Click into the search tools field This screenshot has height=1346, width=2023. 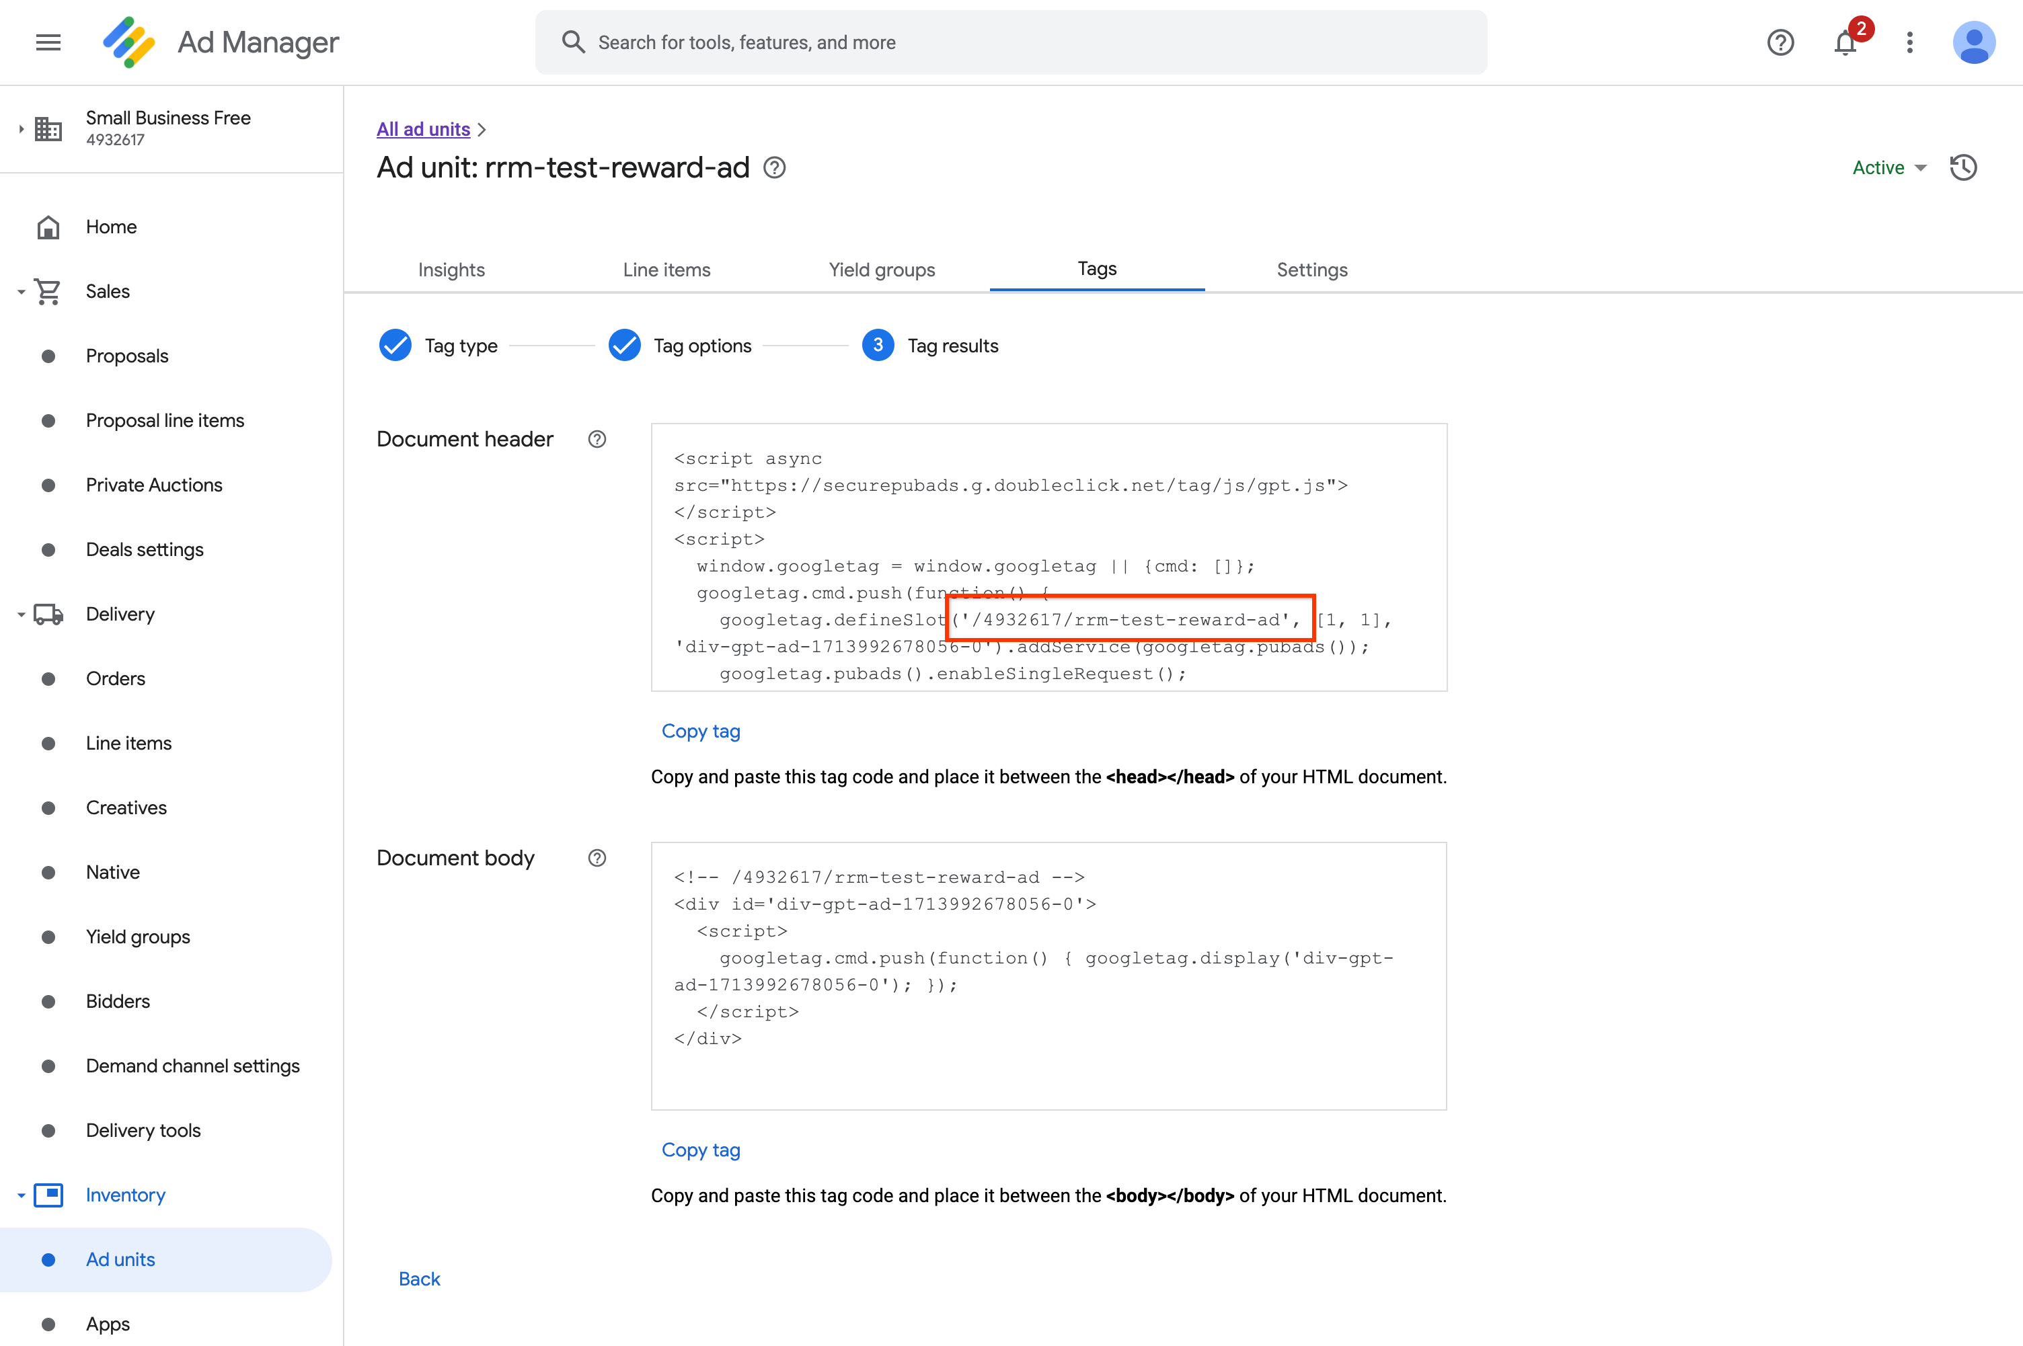(x=1011, y=42)
